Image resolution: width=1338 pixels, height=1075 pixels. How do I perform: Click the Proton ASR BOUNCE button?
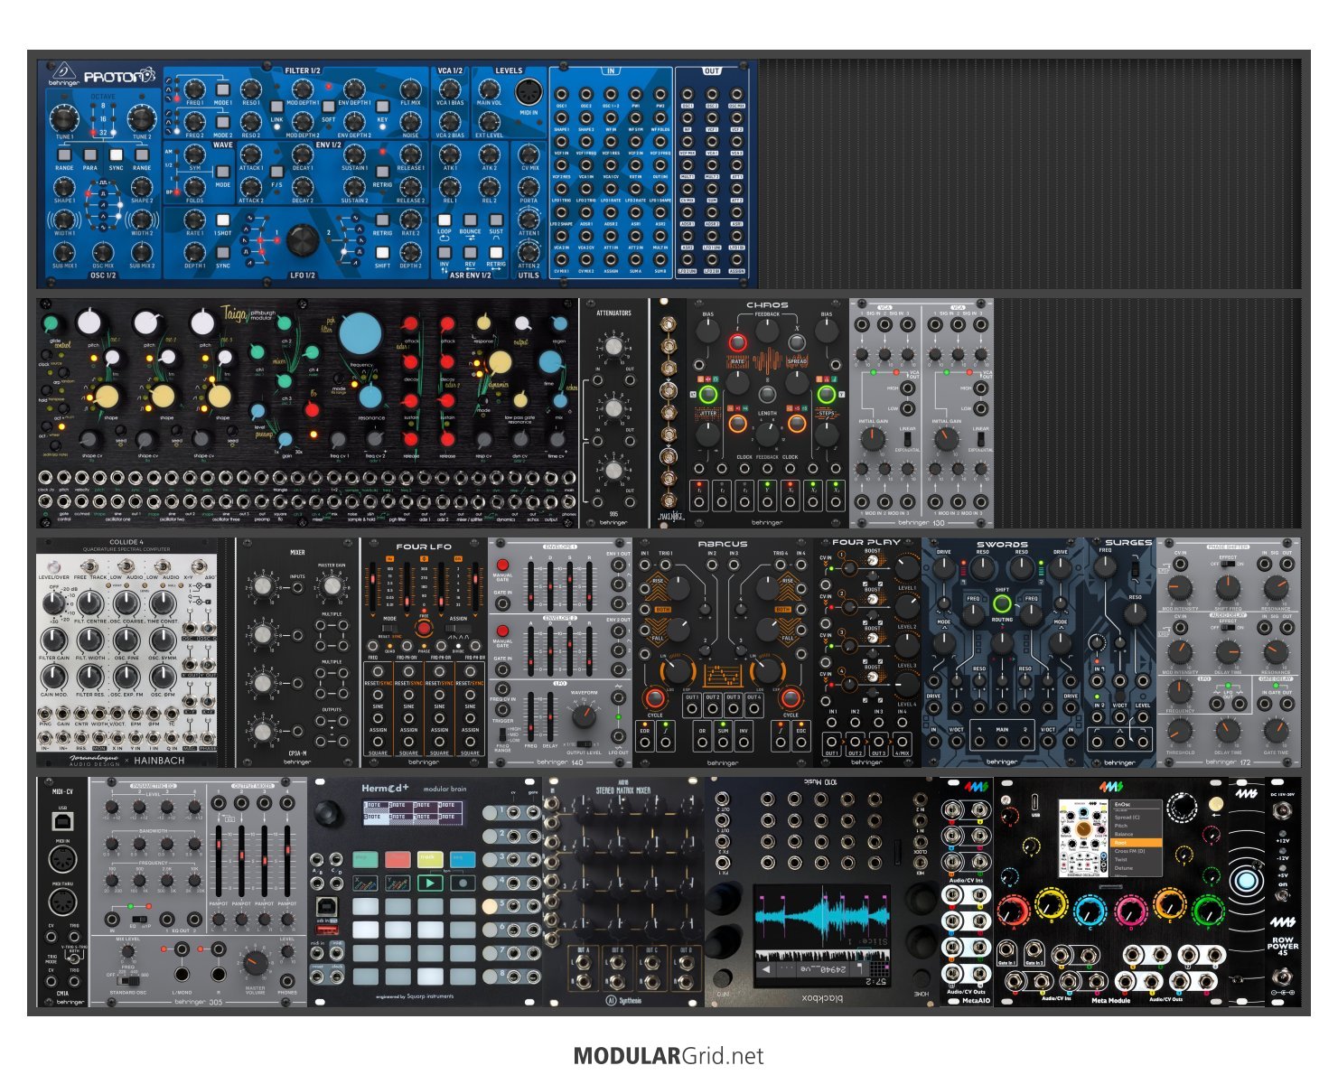tap(470, 220)
